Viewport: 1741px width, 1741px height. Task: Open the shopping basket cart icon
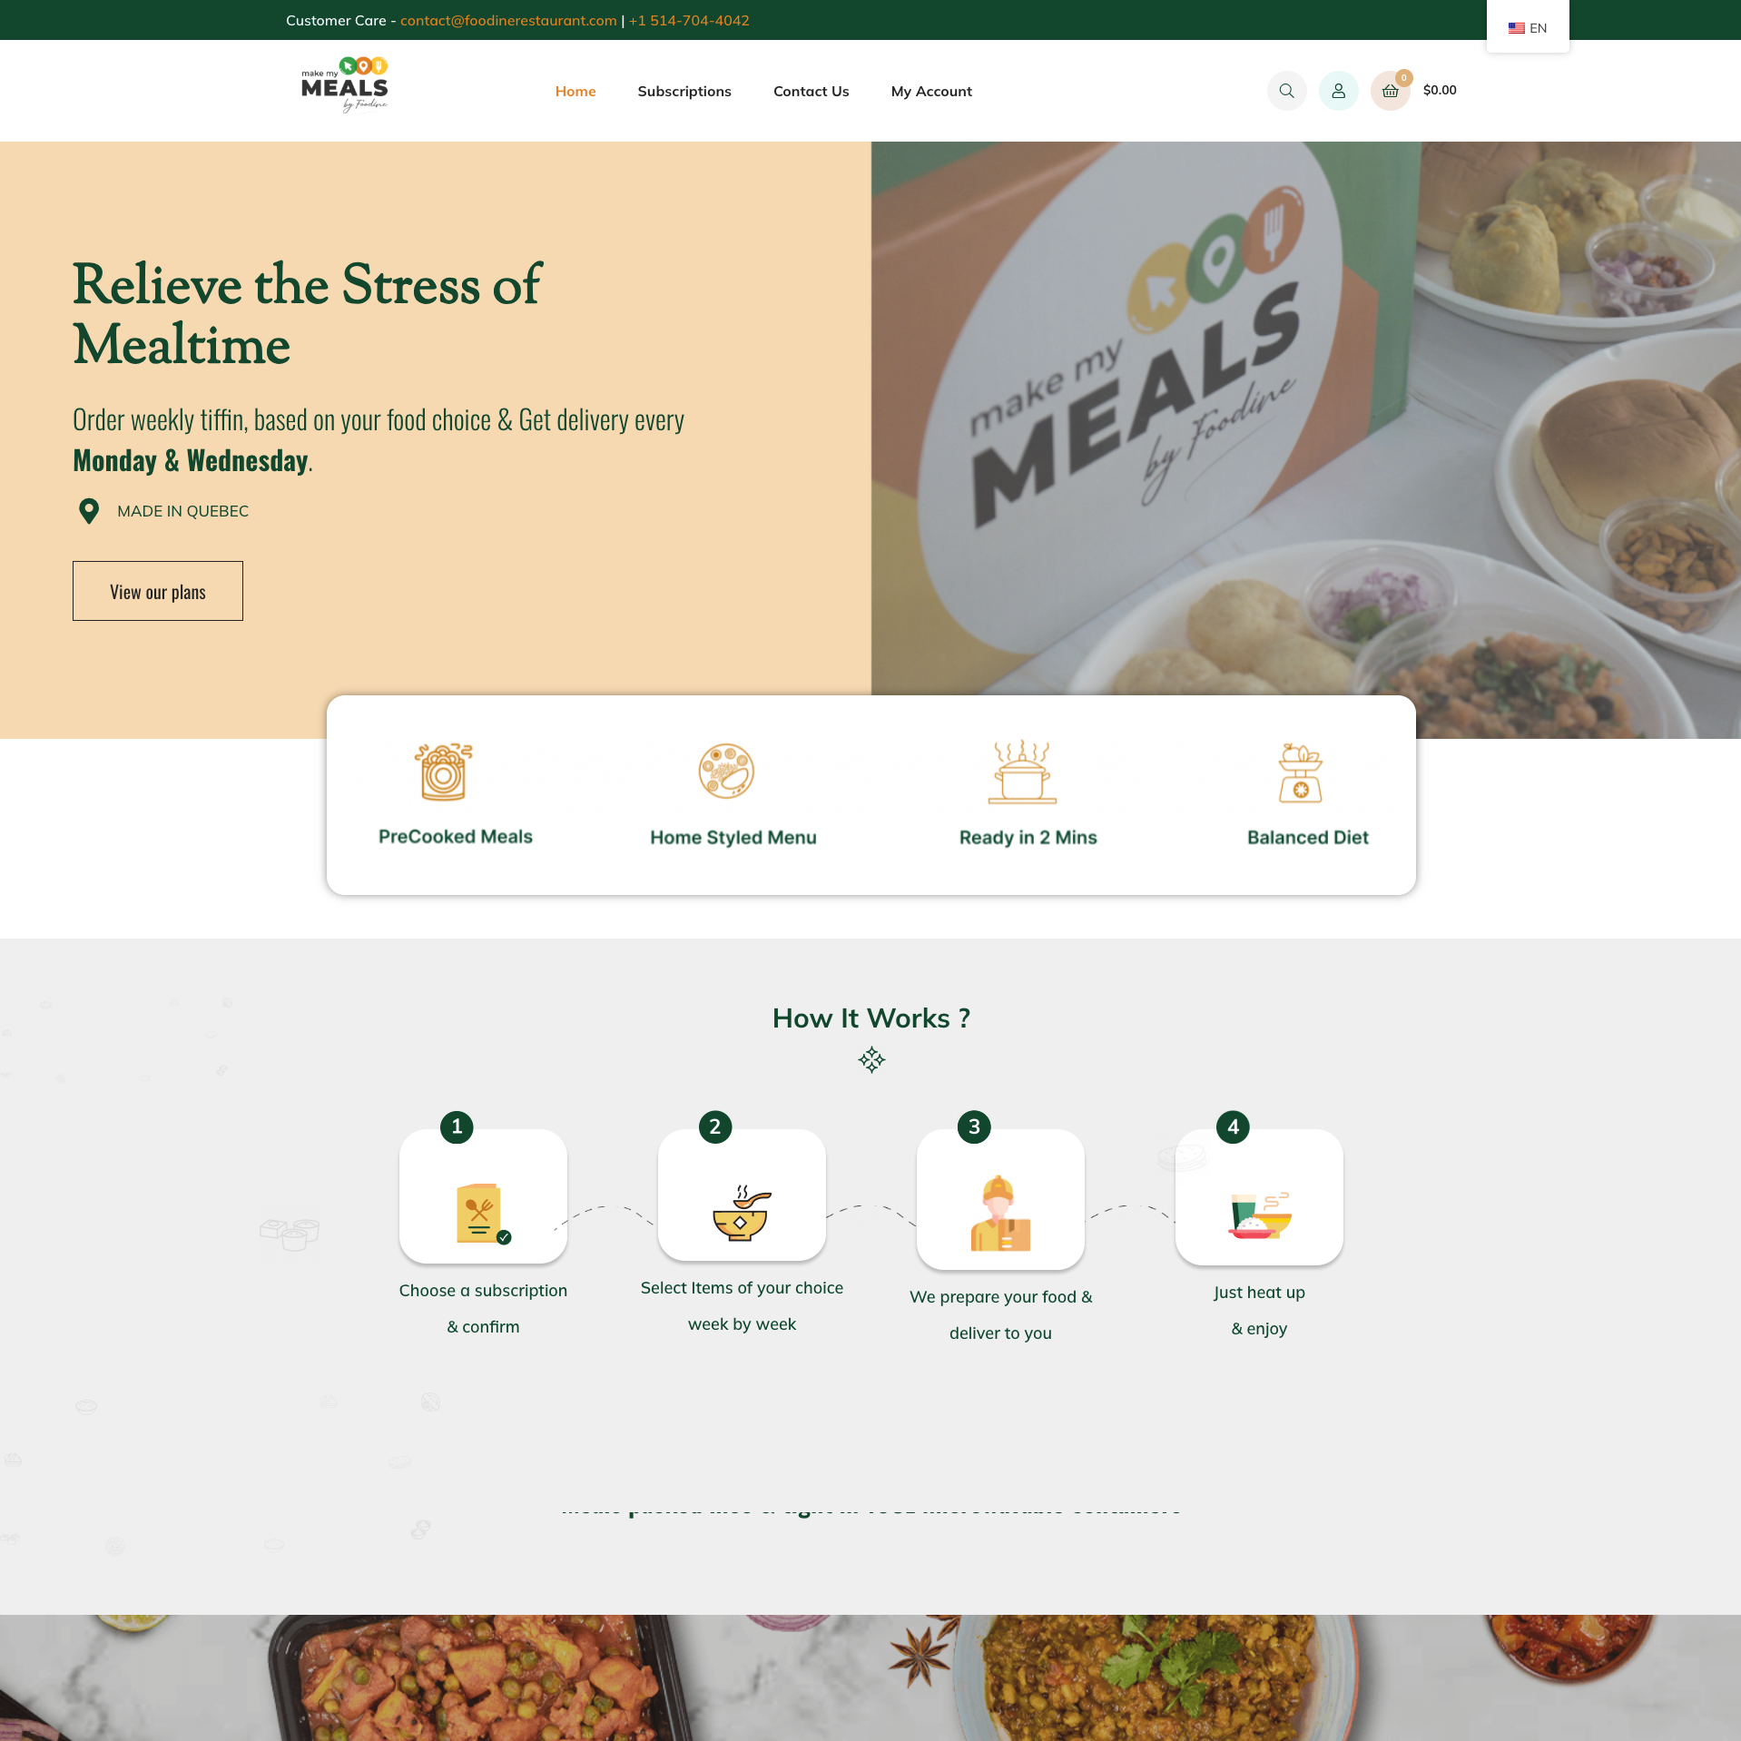tap(1390, 91)
